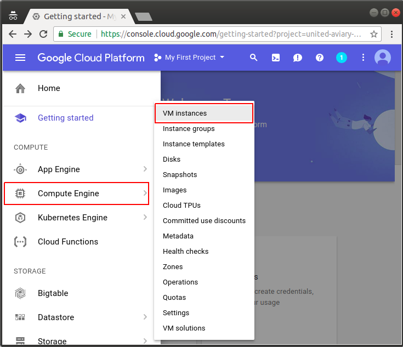Click the browser address bar URL
The image size is (403, 347).
(x=231, y=34)
